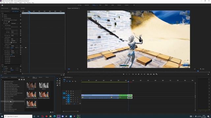This screenshot has width=211, height=118.
Task: Add a marker from Timeline header
Action: tap(73, 81)
